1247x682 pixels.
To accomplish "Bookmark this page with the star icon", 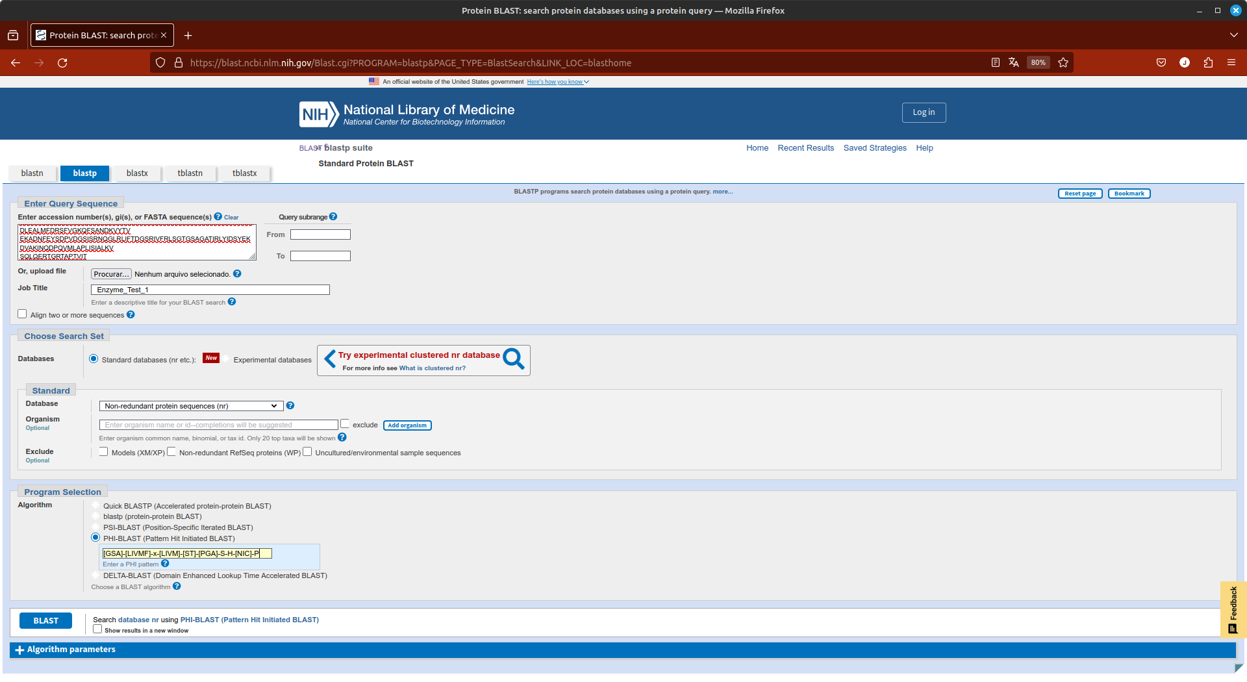I will point(1063,63).
